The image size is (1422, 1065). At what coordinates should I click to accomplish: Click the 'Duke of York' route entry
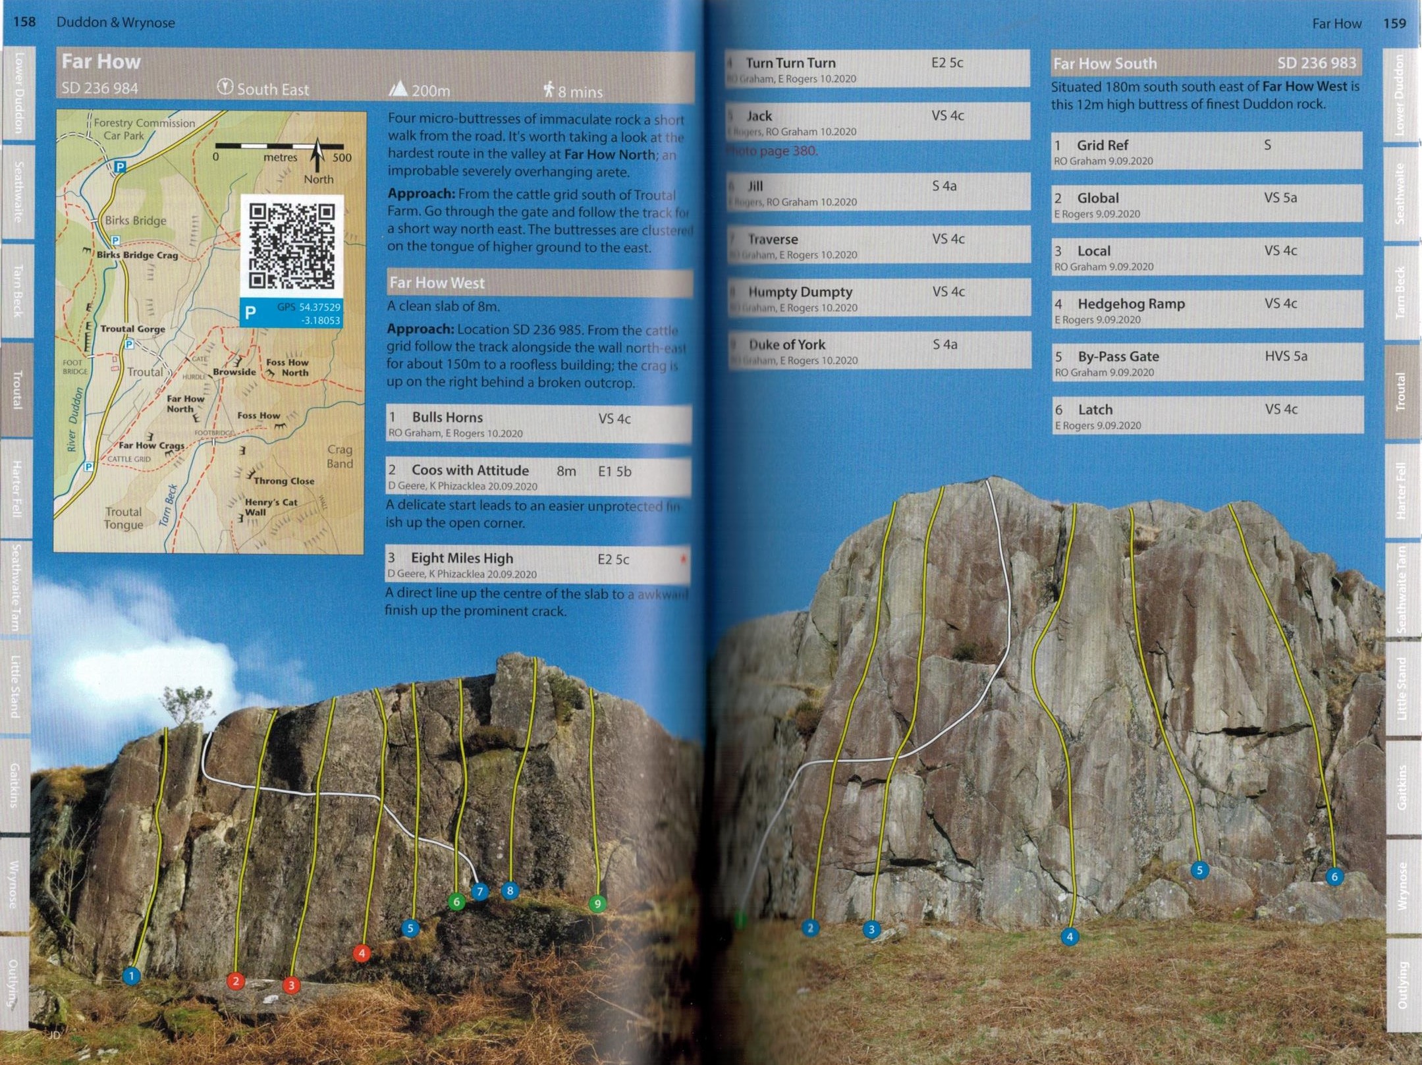[878, 350]
